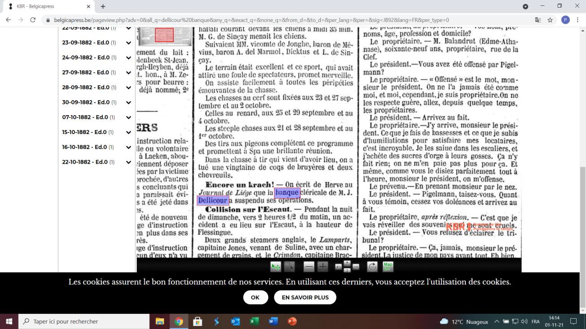Open a new browser tab
The image size is (586, 329).
[x=103, y=7]
